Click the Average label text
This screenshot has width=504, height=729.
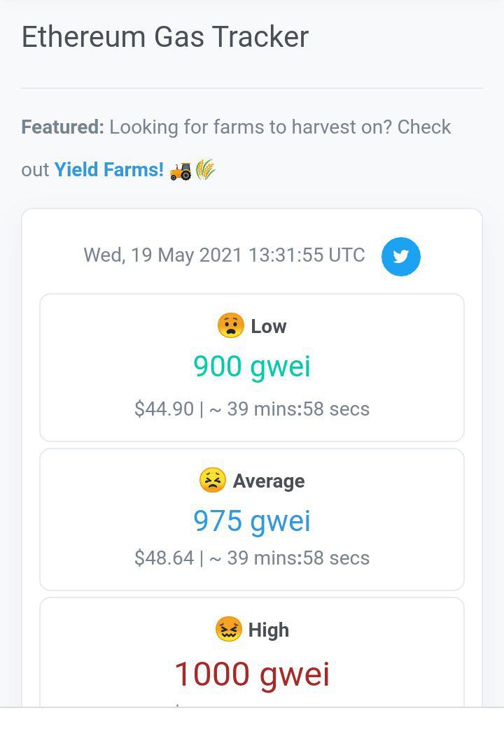pos(269,481)
